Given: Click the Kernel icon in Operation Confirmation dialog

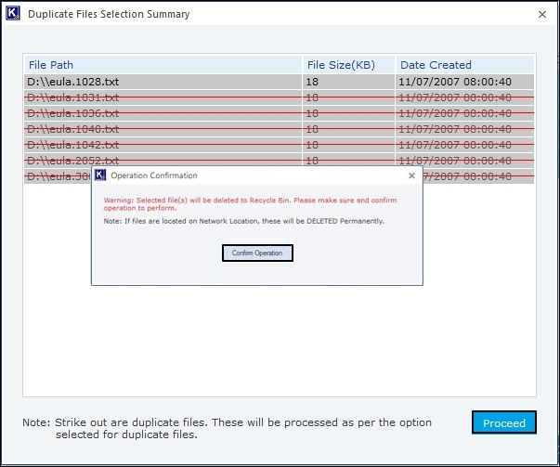Looking at the screenshot, I should click(100, 175).
